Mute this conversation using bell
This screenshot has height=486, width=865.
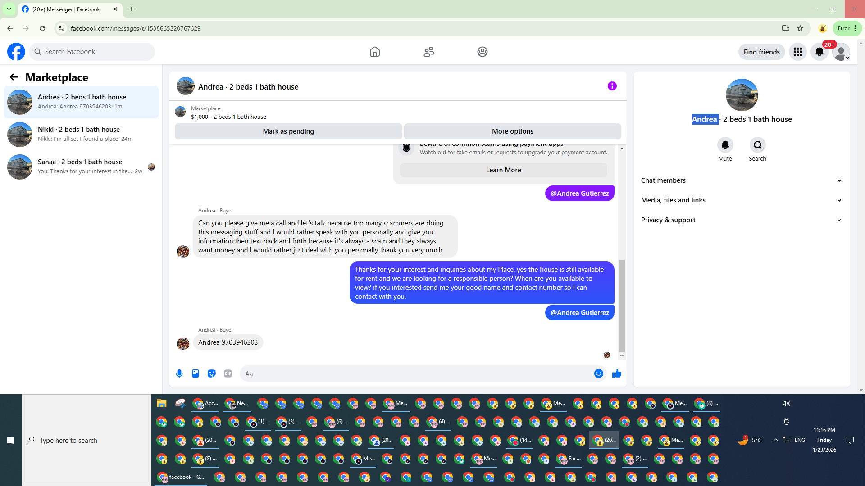click(725, 145)
